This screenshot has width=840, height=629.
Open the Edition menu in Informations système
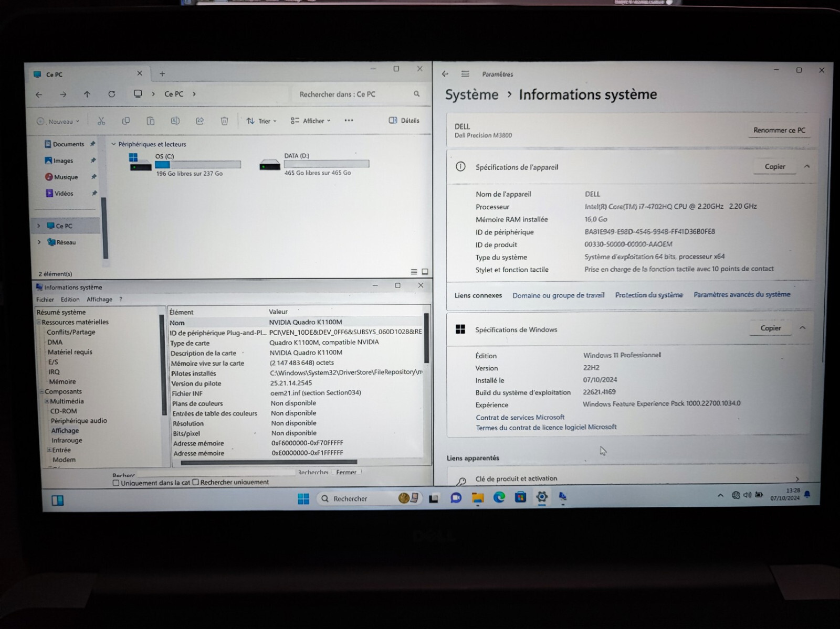coord(70,300)
